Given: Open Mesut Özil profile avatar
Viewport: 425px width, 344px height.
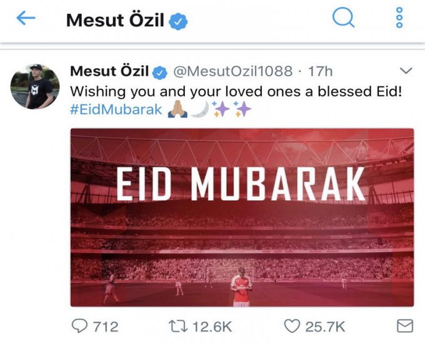Looking at the screenshot, I should (35, 86).
